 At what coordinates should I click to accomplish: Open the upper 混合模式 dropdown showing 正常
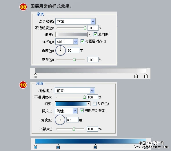pyautogui.click(x=75, y=21)
